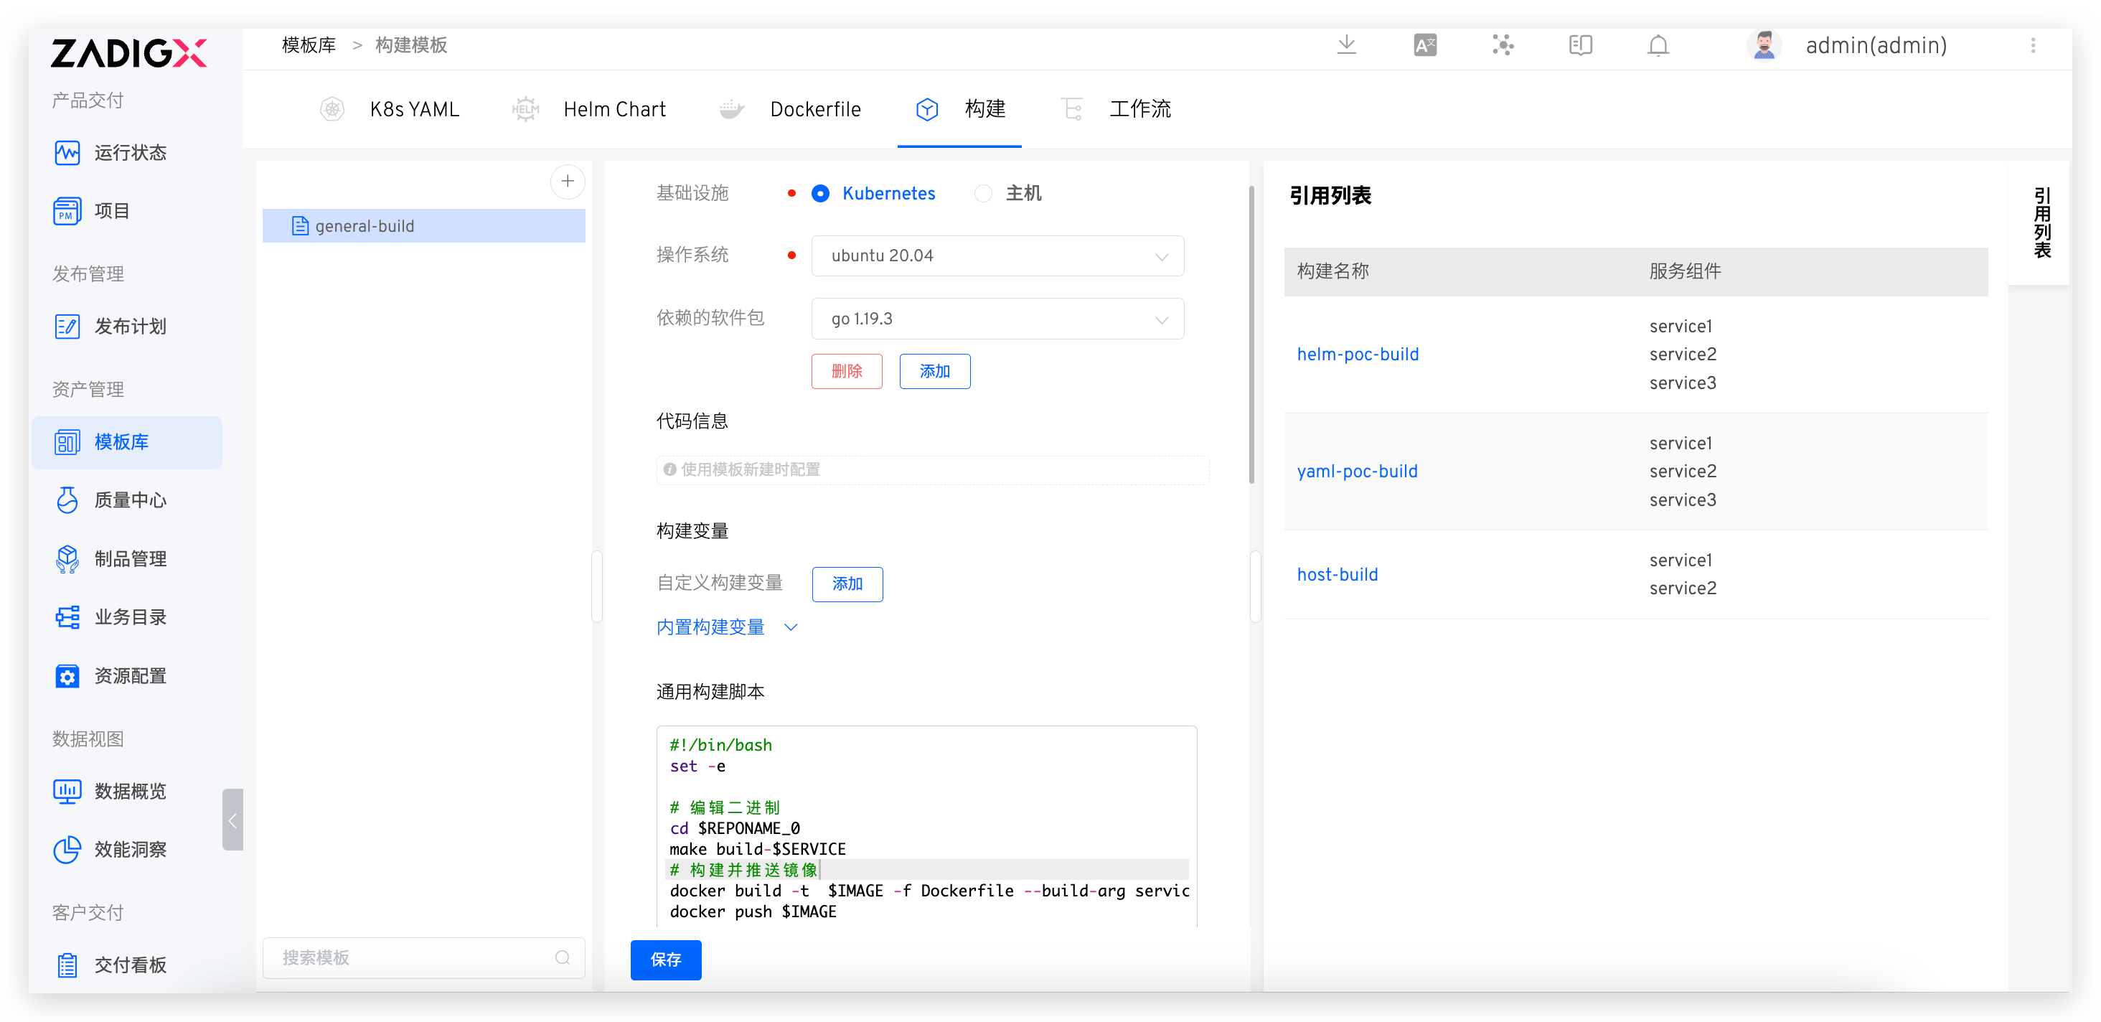Click the download icon in top bar
This screenshot has height=1022, width=2101.
pos(1347,45)
